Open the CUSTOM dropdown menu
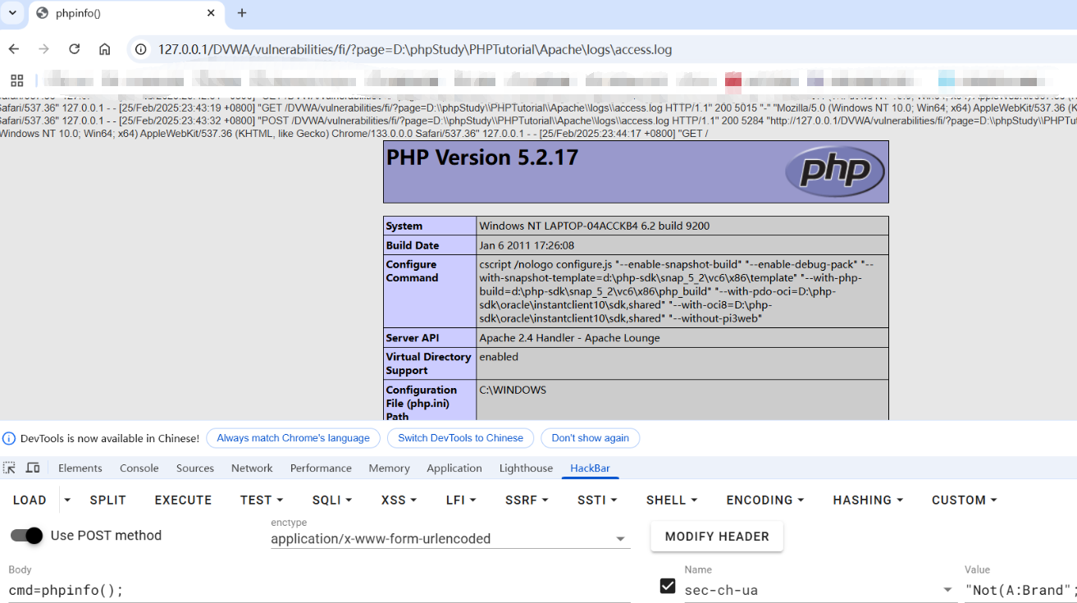Screen dimensions: 1077x603 [x=964, y=500]
